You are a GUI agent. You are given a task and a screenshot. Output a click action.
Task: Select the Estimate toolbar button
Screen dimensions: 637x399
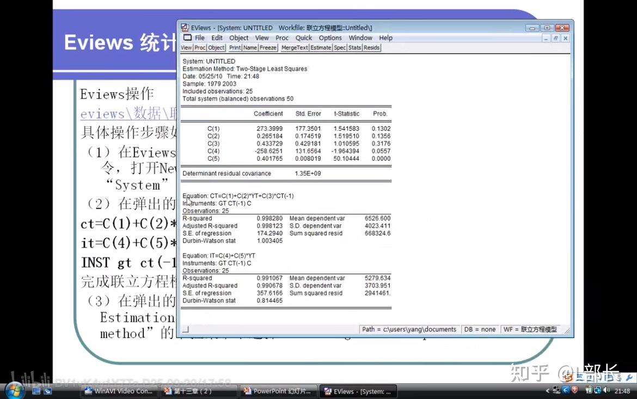click(321, 47)
